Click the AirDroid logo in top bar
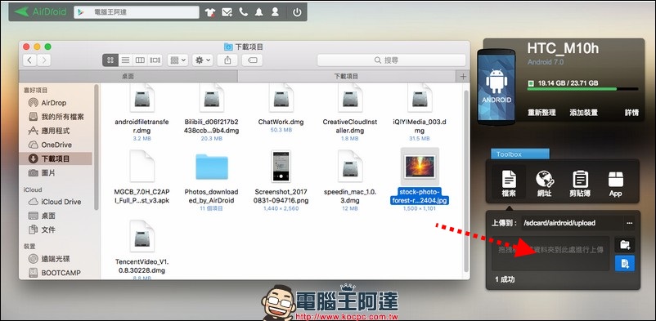The height and width of the screenshot is (321, 656). [40, 11]
